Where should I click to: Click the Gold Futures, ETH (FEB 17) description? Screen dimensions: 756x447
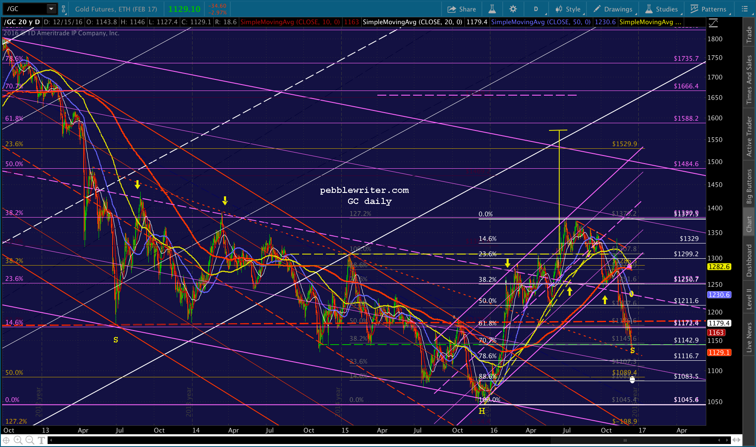pyautogui.click(x=116, y=9)
